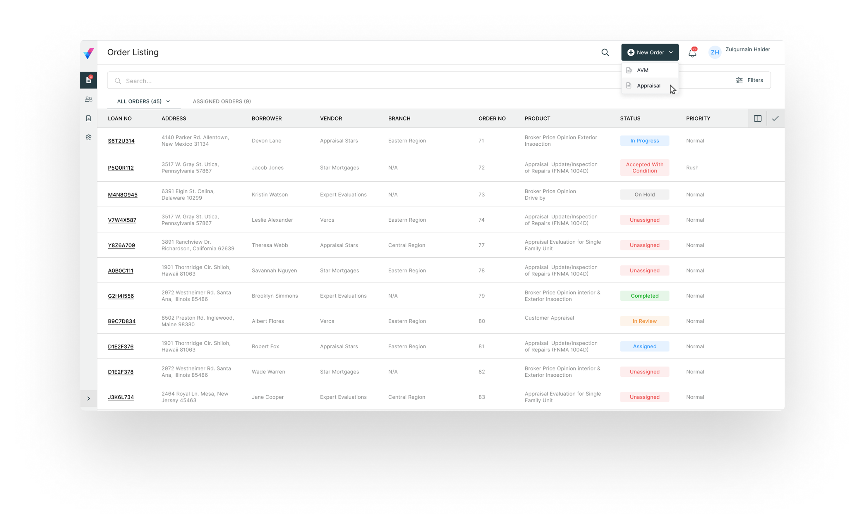Open the notifications bell

(692, 53)
